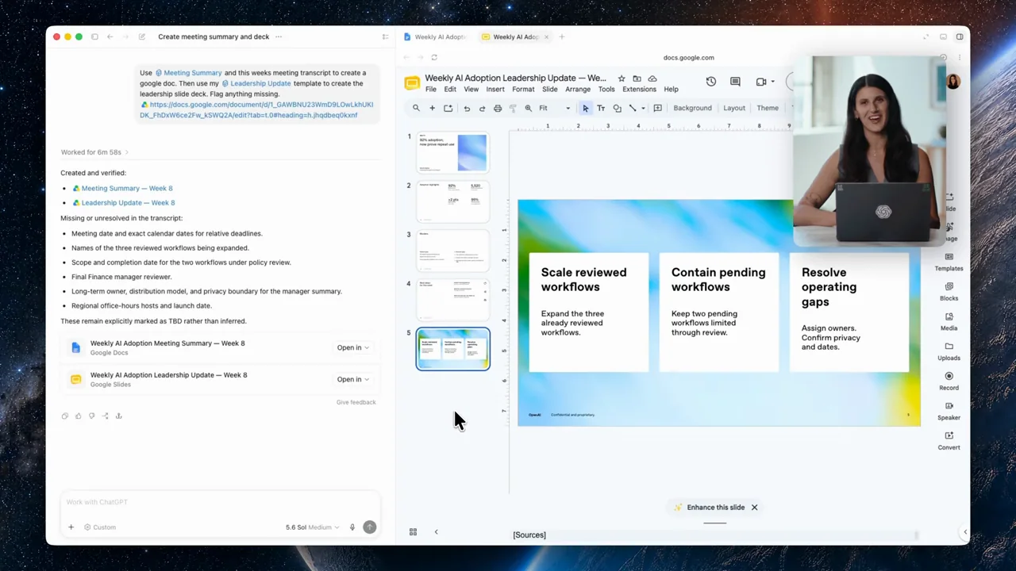This screenshot has height=571, width=1016.
Task: Copy the response using copy icon
Action: tap(65, 416)
